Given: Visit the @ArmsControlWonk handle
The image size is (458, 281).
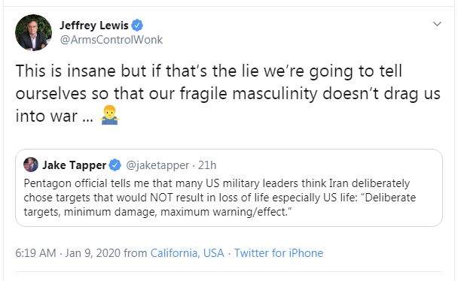Looking at the screenshot, I should point(111,40).
